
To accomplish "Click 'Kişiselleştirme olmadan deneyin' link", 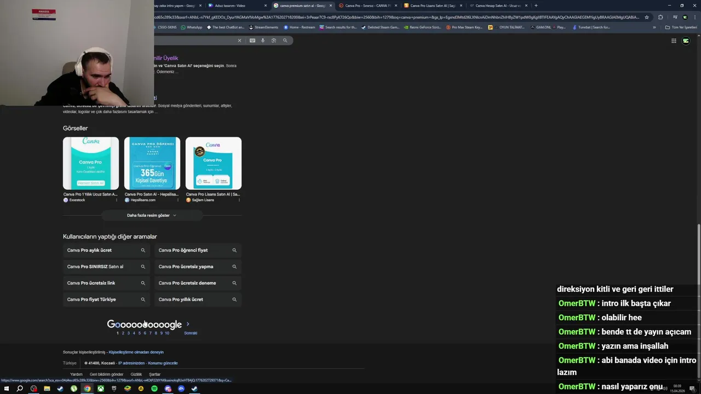I will (136, 352).
